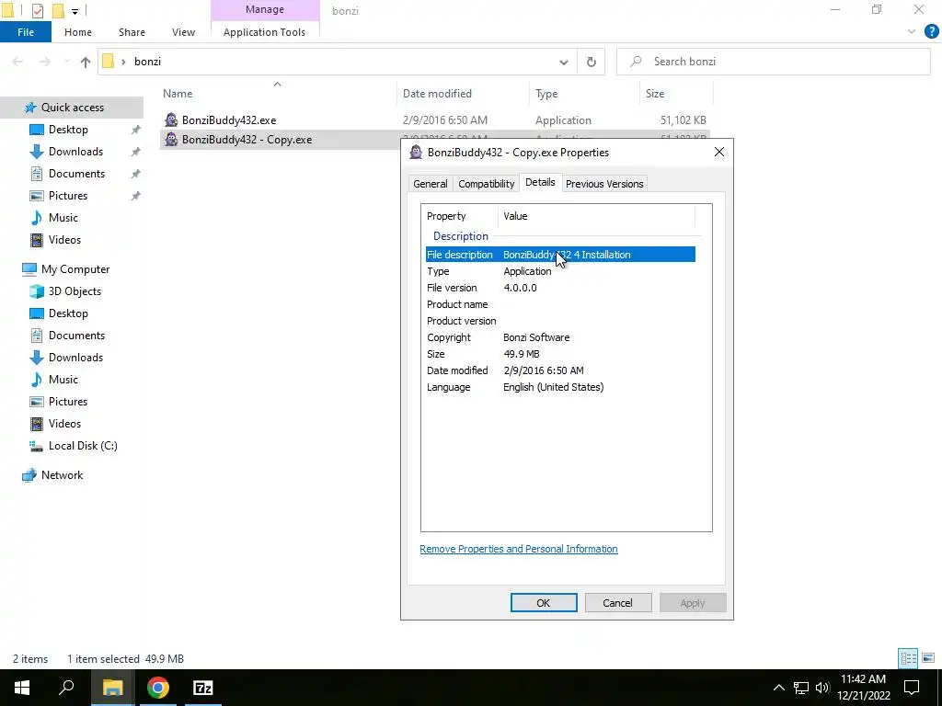Go up one folder level

point(86,62)
